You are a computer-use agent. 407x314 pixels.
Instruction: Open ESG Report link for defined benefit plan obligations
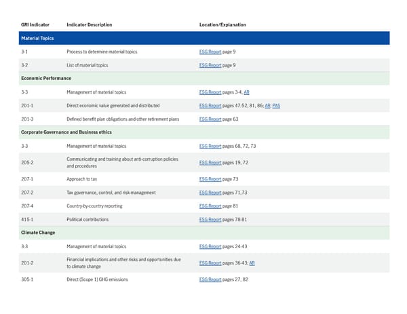210,119
